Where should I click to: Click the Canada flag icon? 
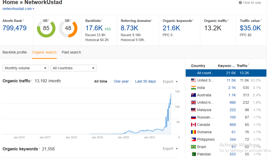[193, 124]
